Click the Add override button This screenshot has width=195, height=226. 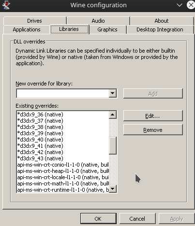[x=153, y=93]
